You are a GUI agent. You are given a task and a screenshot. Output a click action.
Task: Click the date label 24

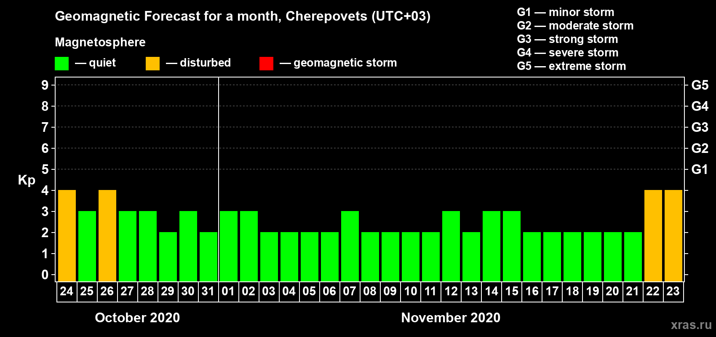pyautogui.click(x=67, y=292)
